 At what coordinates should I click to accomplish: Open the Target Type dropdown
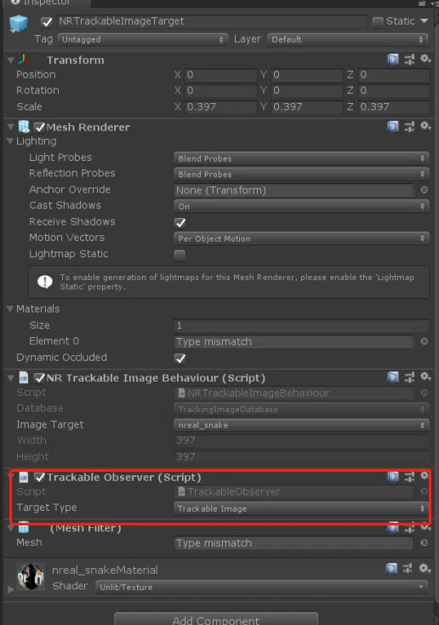301,508
